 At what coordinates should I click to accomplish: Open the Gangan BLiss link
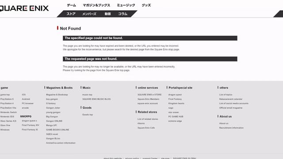coord(53,138)
